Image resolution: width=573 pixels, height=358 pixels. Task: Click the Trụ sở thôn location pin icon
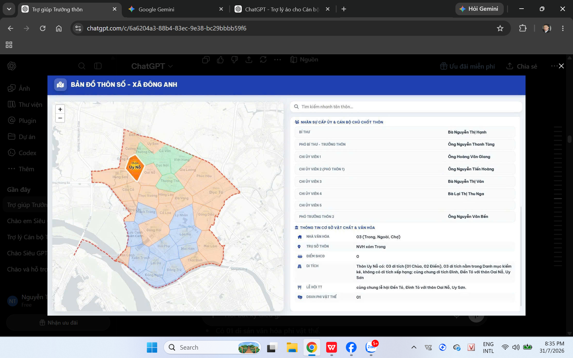(x=299, y=247)
